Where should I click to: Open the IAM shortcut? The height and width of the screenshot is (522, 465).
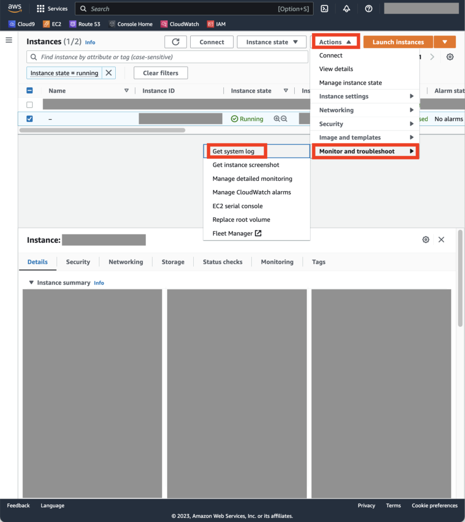(x=217, y=24)
